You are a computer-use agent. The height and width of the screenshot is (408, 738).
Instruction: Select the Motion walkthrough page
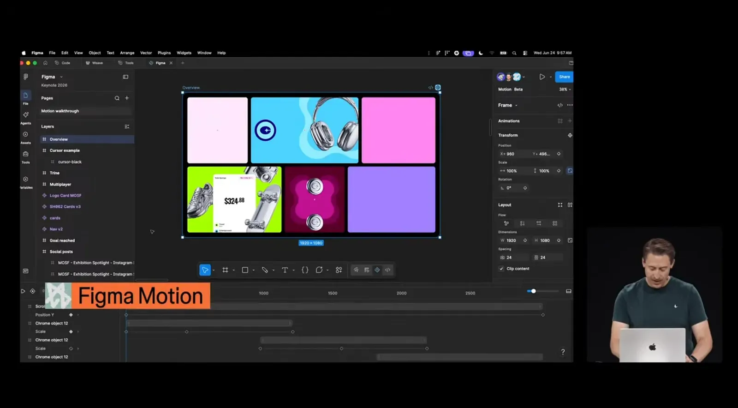[86, 111]
